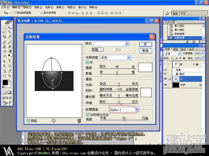The width and height of the screenshot is (209, 156).
Task: Toggle visibility of 效果 layer effects
Action: 165,70
